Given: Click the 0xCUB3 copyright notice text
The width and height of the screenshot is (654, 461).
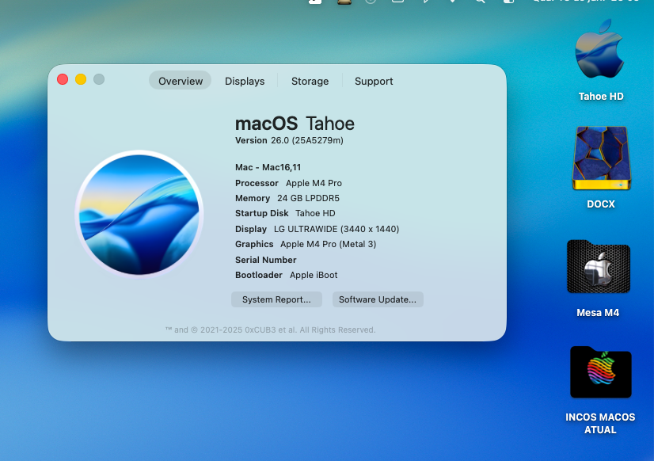Looking at the screenshot, I should tap(270, 330).
